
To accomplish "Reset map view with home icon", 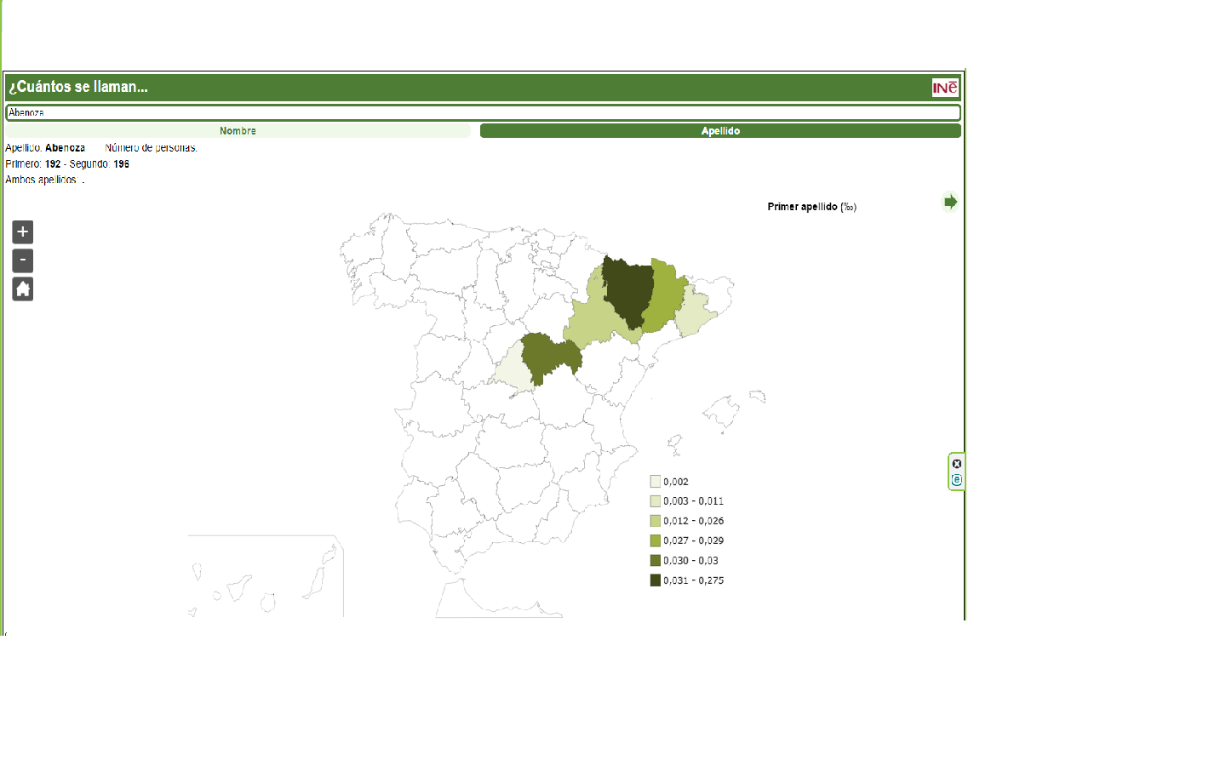I will coord(23,289).
